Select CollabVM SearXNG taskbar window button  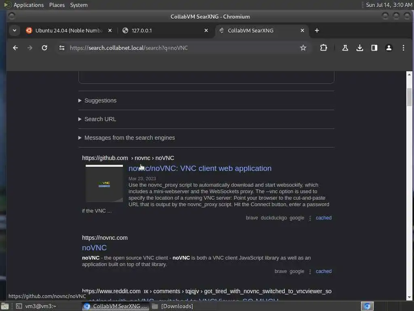116,306
